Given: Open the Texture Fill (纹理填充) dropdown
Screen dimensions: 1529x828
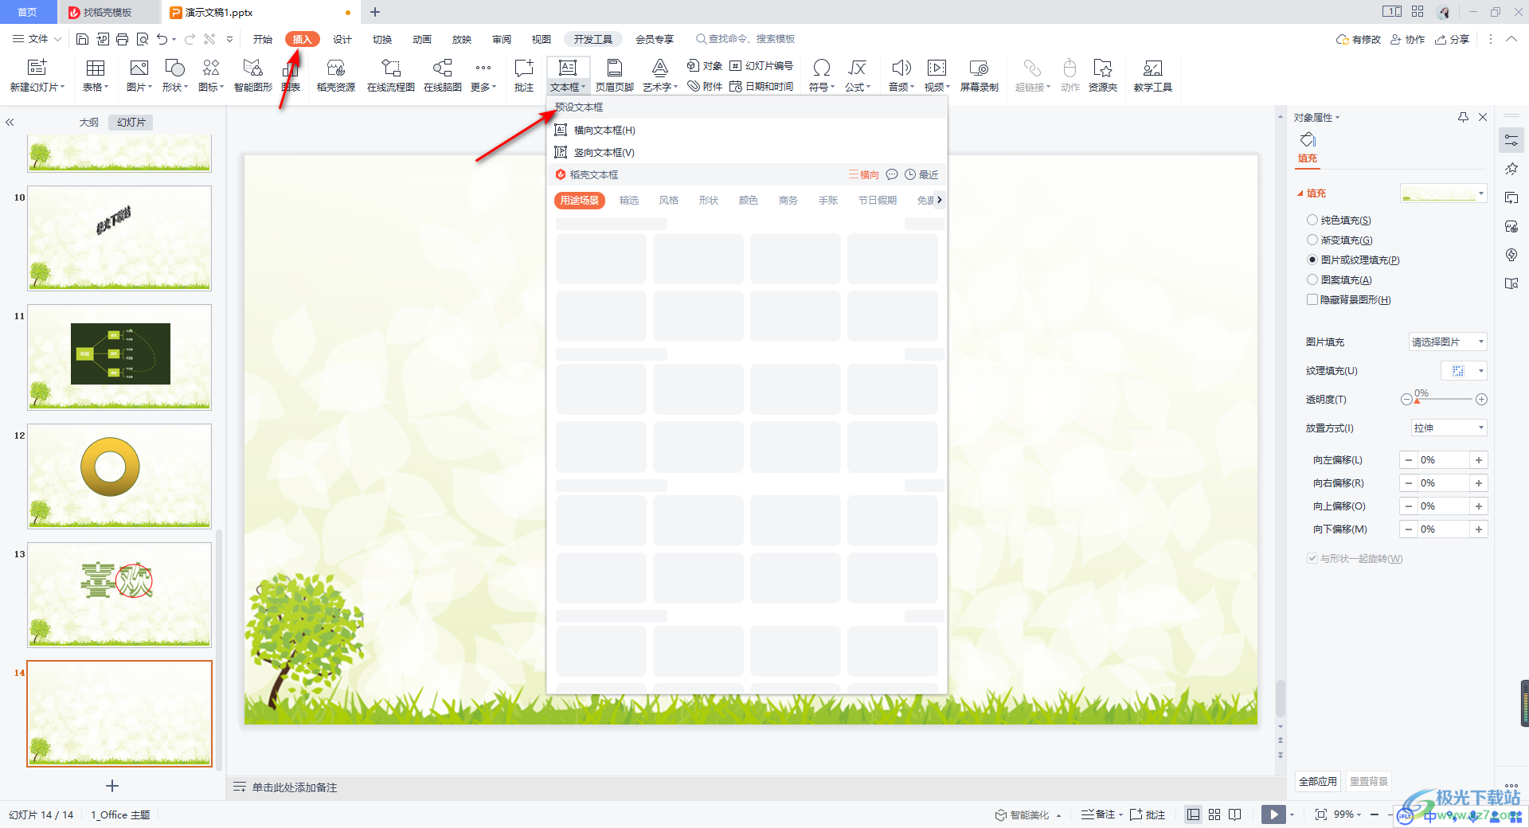Looking at the screenshot, I should 1464,371.
